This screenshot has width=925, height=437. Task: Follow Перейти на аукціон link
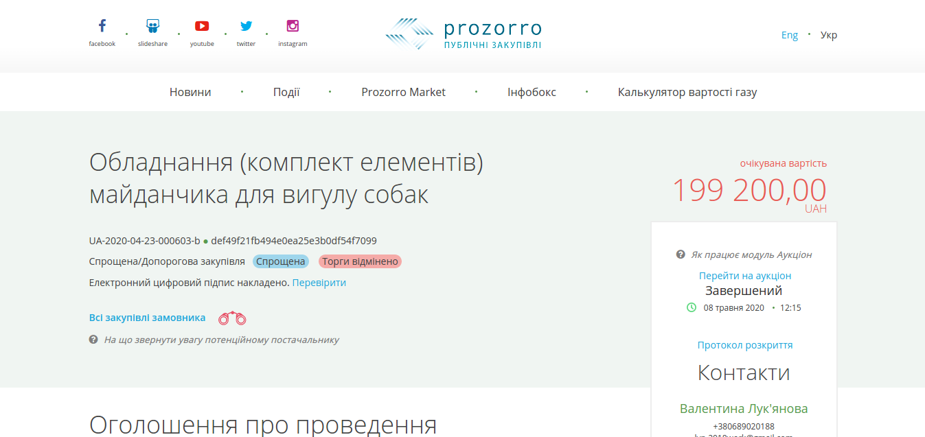tap(745, 276)
